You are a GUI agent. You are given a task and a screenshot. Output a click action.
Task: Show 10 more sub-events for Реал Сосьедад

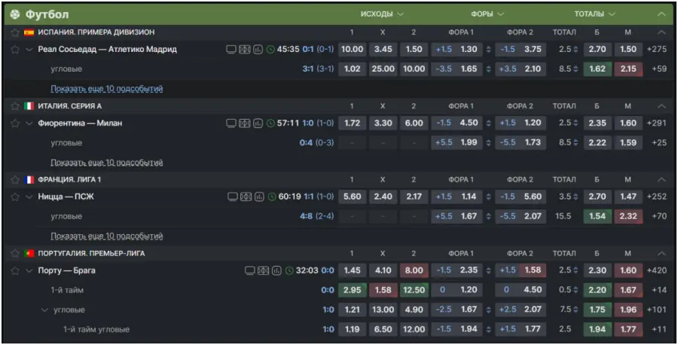point(107,89)
